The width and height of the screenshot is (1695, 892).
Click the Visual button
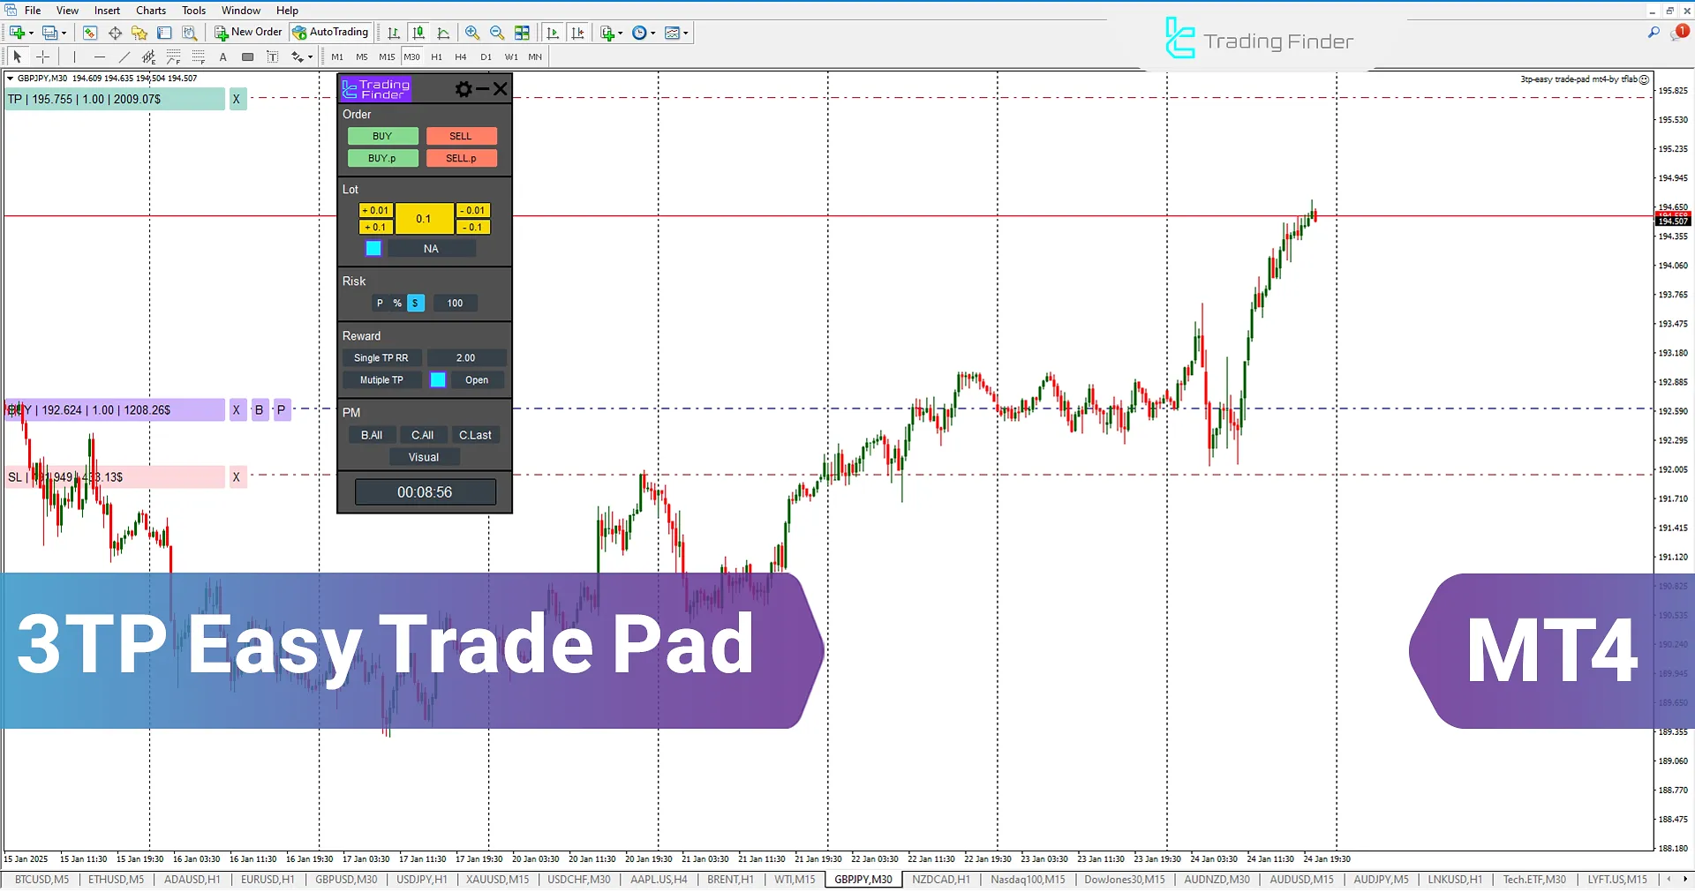click(x=424, y=457)
